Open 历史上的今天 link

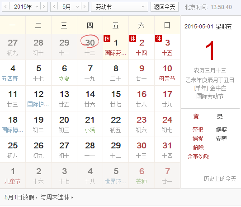(x=220, y=179)
